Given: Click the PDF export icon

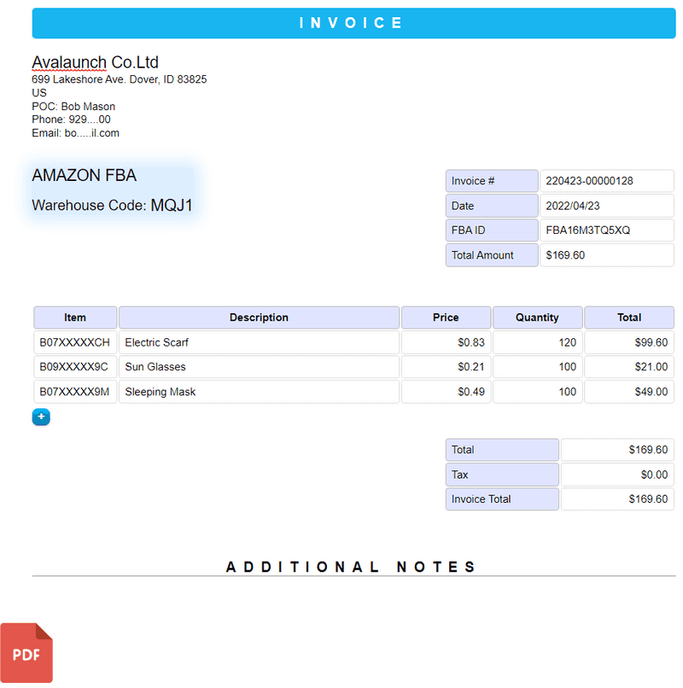Looking at the screenshot, I should 26,652.
